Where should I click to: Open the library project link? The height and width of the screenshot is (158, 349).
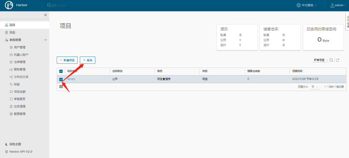71,79
